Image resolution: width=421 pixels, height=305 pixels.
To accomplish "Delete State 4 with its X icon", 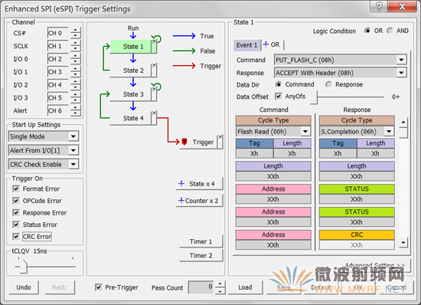I will [154, 113].
